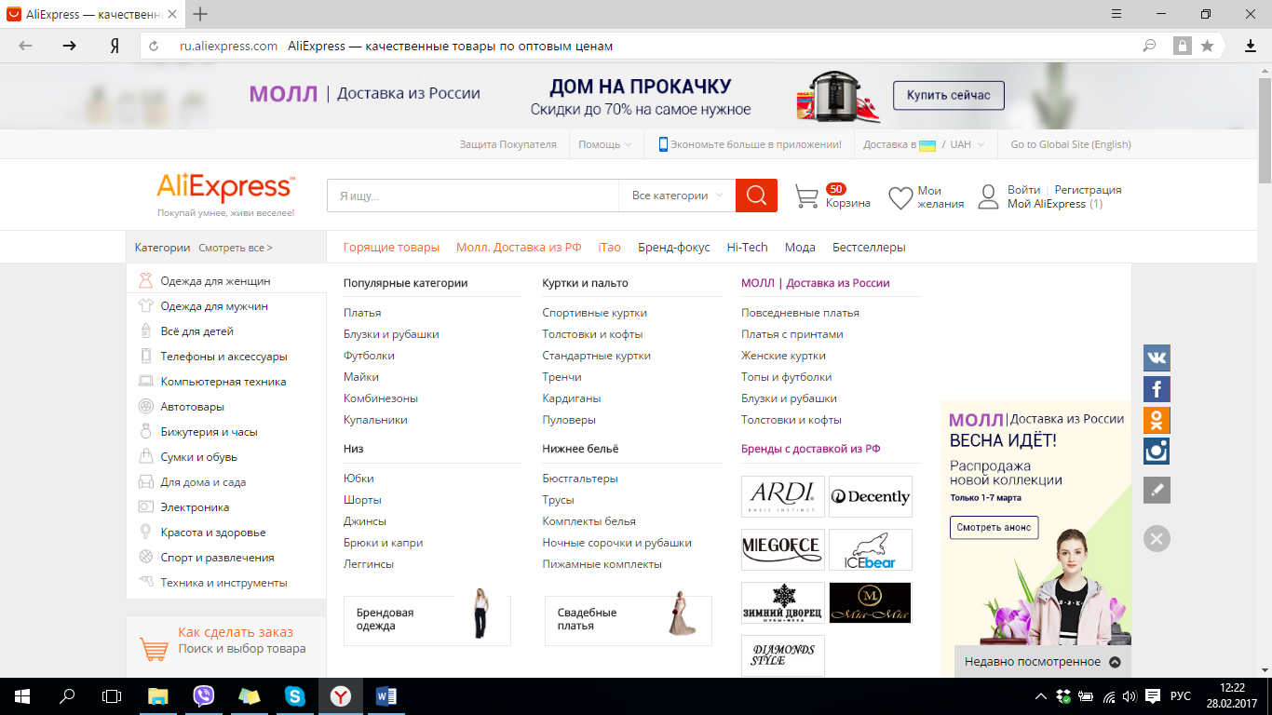
Task: Open the shopping cart icon
Action: pos(806,196)
